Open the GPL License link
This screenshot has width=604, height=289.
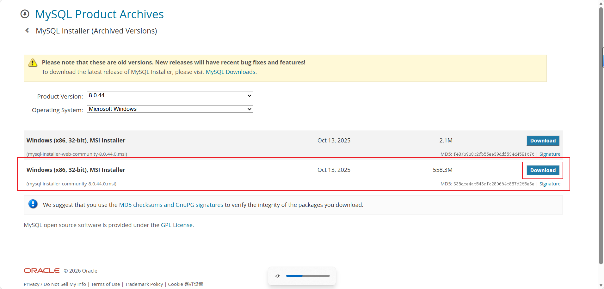point(177,225)
